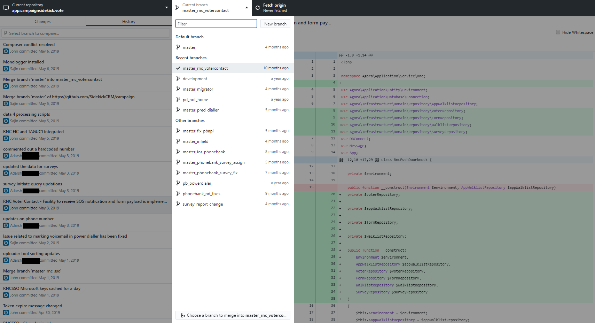
Task: Enable the Hide Whitespace checkbox
Action: 558,32
